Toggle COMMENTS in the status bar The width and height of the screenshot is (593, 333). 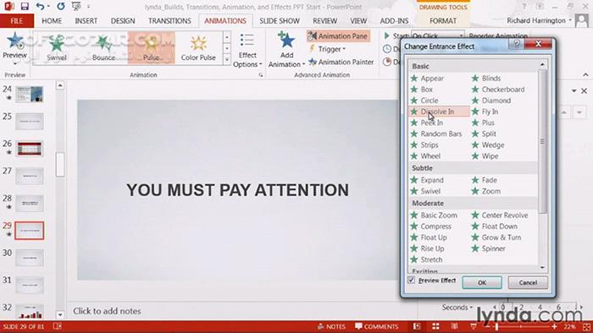(x=377, y=326)
